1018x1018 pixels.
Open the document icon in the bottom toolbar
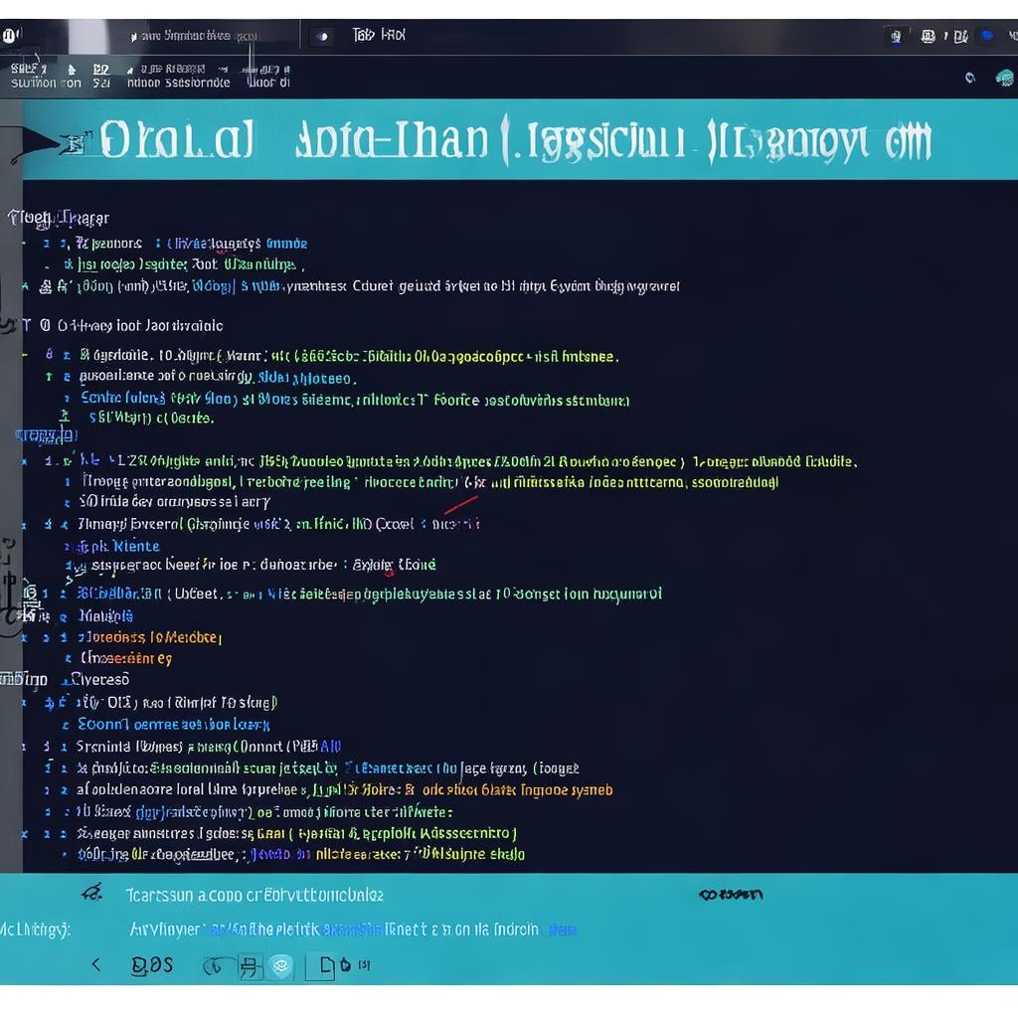327,966
